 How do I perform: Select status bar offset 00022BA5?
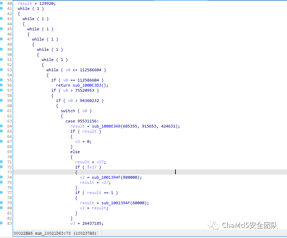pyautogui.click(x=23, y=233)
